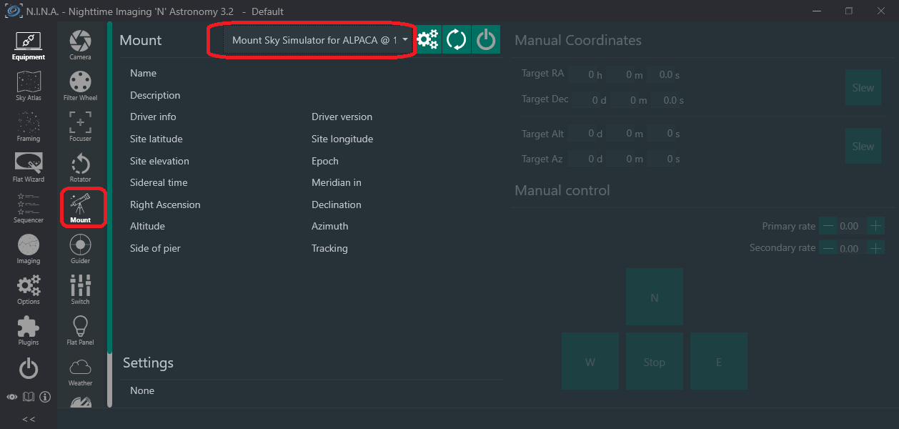Toggle mount connection with the power button

[486, 40]
